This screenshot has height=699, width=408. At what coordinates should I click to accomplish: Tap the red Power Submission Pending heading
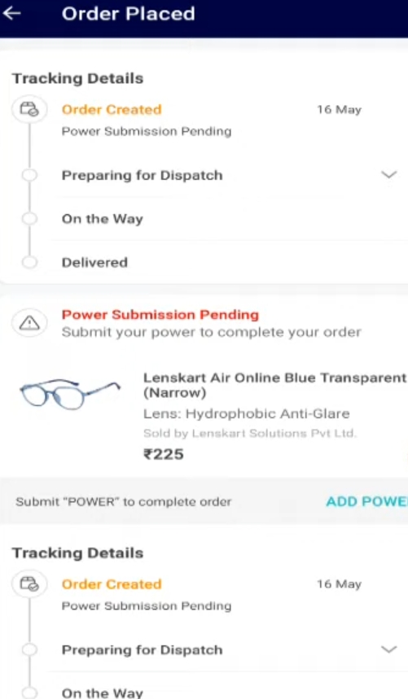pos(160,315)
